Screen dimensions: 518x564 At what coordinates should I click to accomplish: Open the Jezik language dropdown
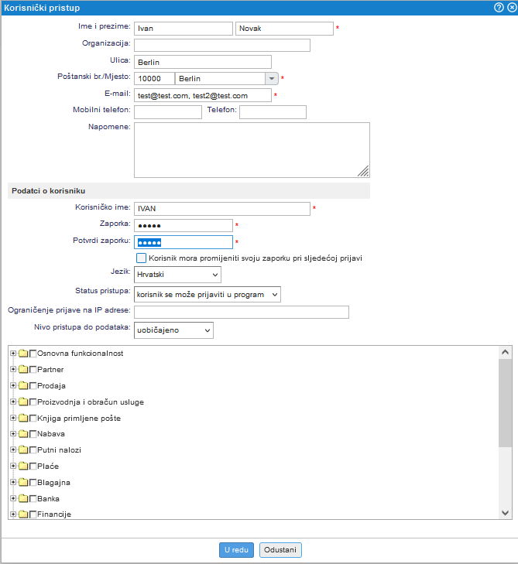point(177,275)
